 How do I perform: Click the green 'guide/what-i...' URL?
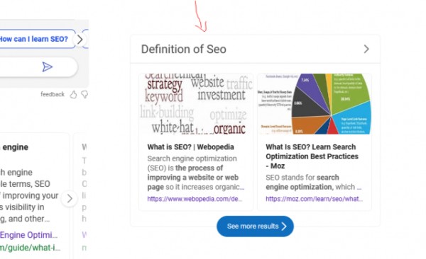pos(30,248)
